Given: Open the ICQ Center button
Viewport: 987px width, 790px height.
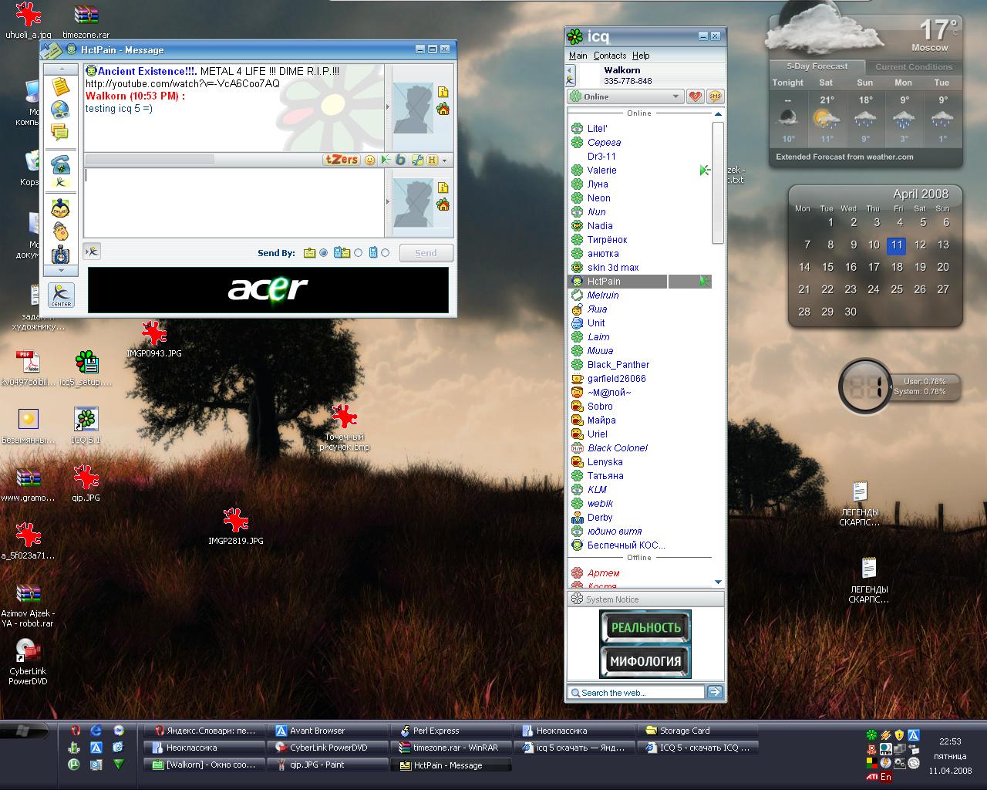Looking at the screenshot, I should click(61, 295).
